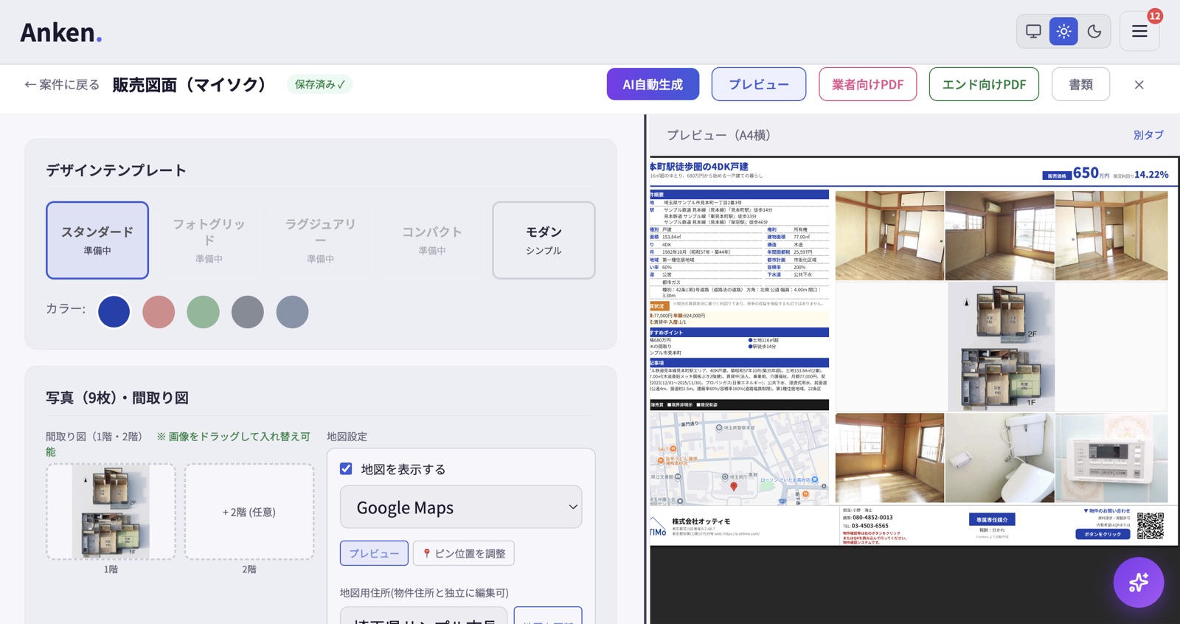Click the デザインテンプレート section heading
This screenshot has width=1180, height=624.
coord(116,170)
